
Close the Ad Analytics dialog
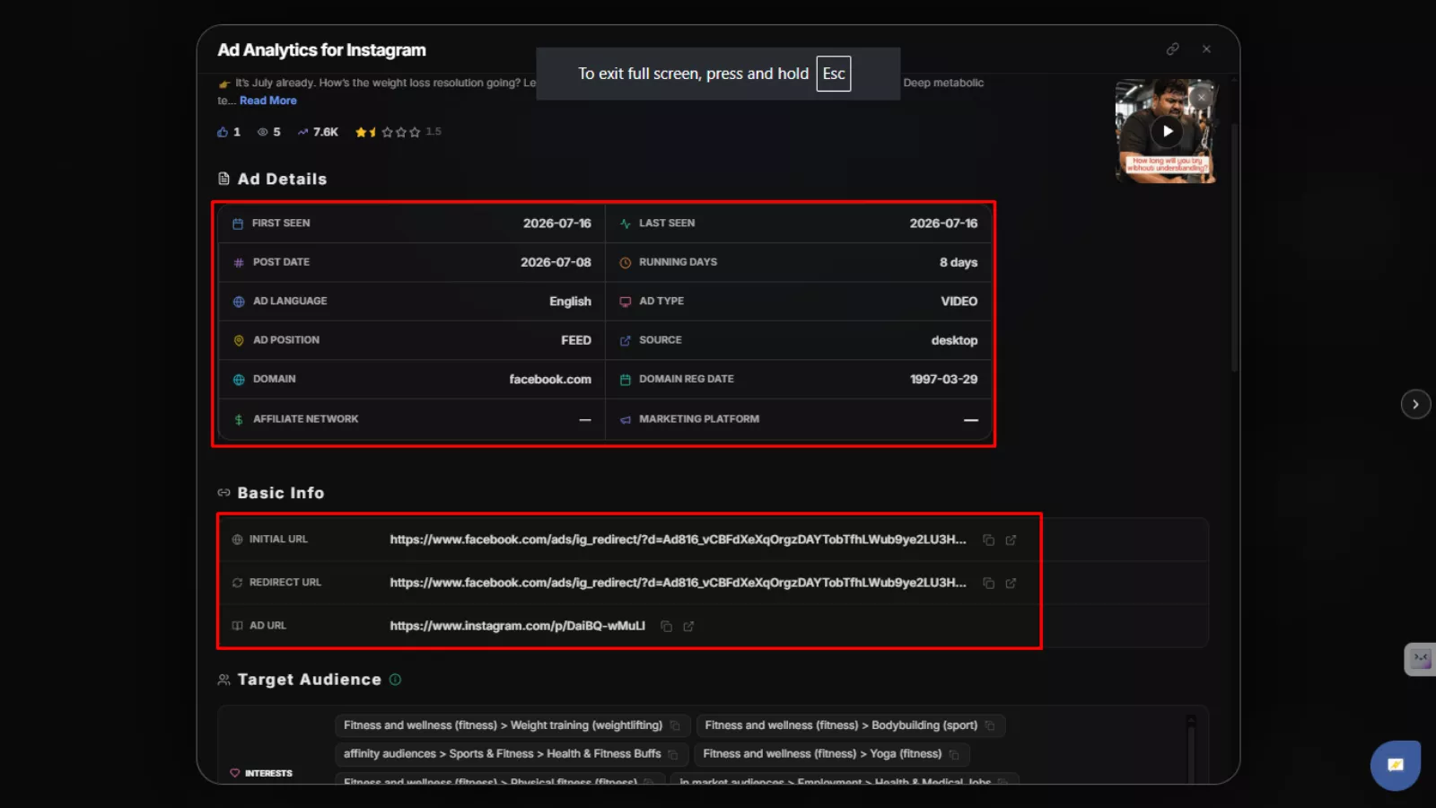(x=1206, y=49)
